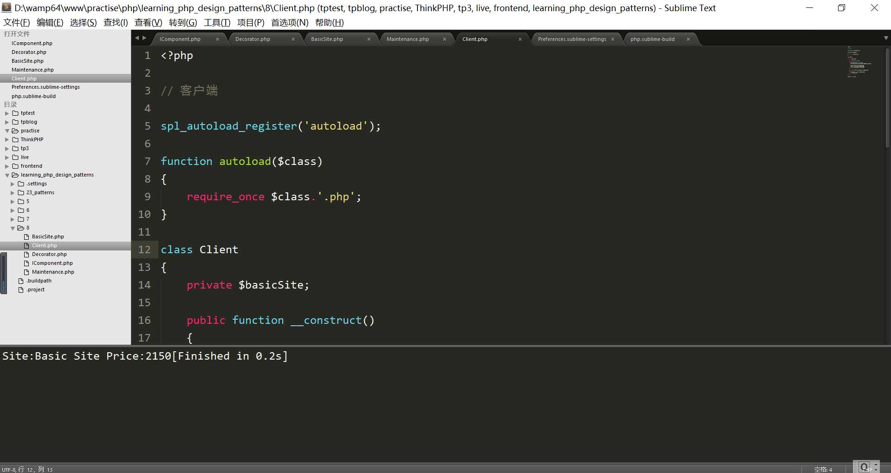Open the tab list dropdown arrow
The height and width of the screenshot is (473, 891).
coord(885,38)
